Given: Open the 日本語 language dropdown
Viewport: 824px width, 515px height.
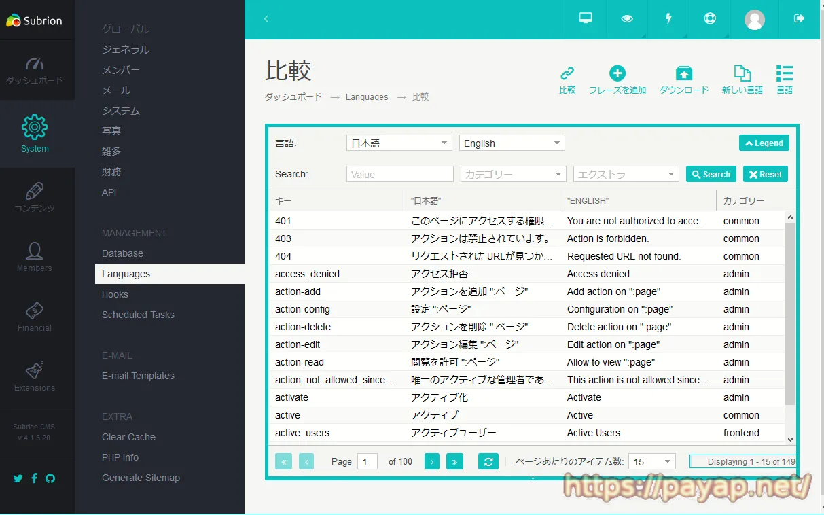Looking at the screenshot, I should tap(399, 143).
